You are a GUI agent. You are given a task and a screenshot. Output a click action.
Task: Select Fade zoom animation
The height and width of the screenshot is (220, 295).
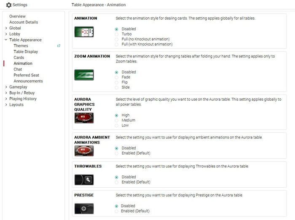coord(117,77)
